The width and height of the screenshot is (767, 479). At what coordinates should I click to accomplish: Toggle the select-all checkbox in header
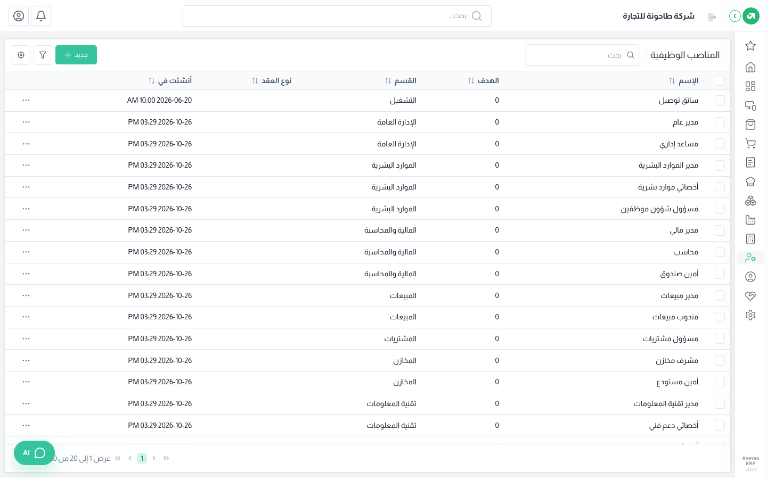pos(720,80)
